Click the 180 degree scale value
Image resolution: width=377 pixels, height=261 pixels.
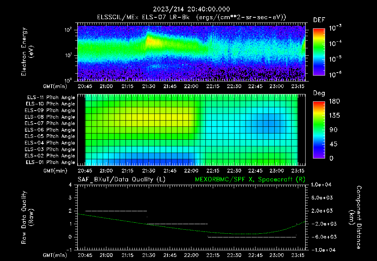pyautogui.click(x=334, y=101)
